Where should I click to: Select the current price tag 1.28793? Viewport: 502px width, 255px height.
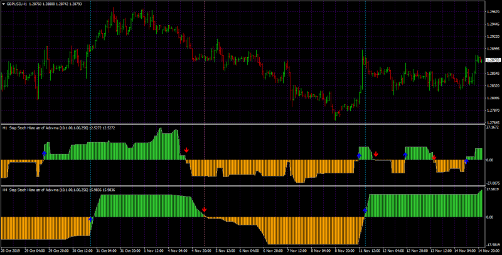point(493,60)
